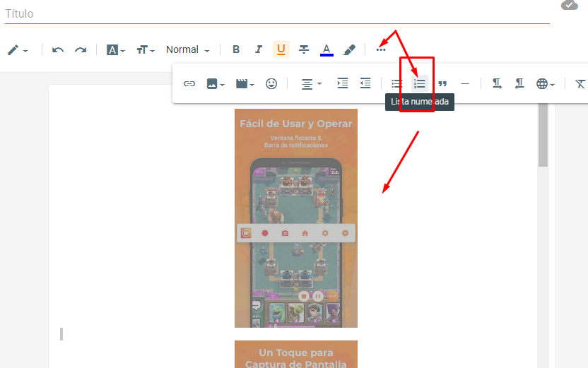The image size is (588, 368).
Task: Toggle underline formatting
Action: pyautogui.click(x=281, y=49)
